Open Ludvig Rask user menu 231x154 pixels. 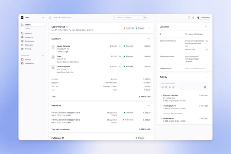203,18
